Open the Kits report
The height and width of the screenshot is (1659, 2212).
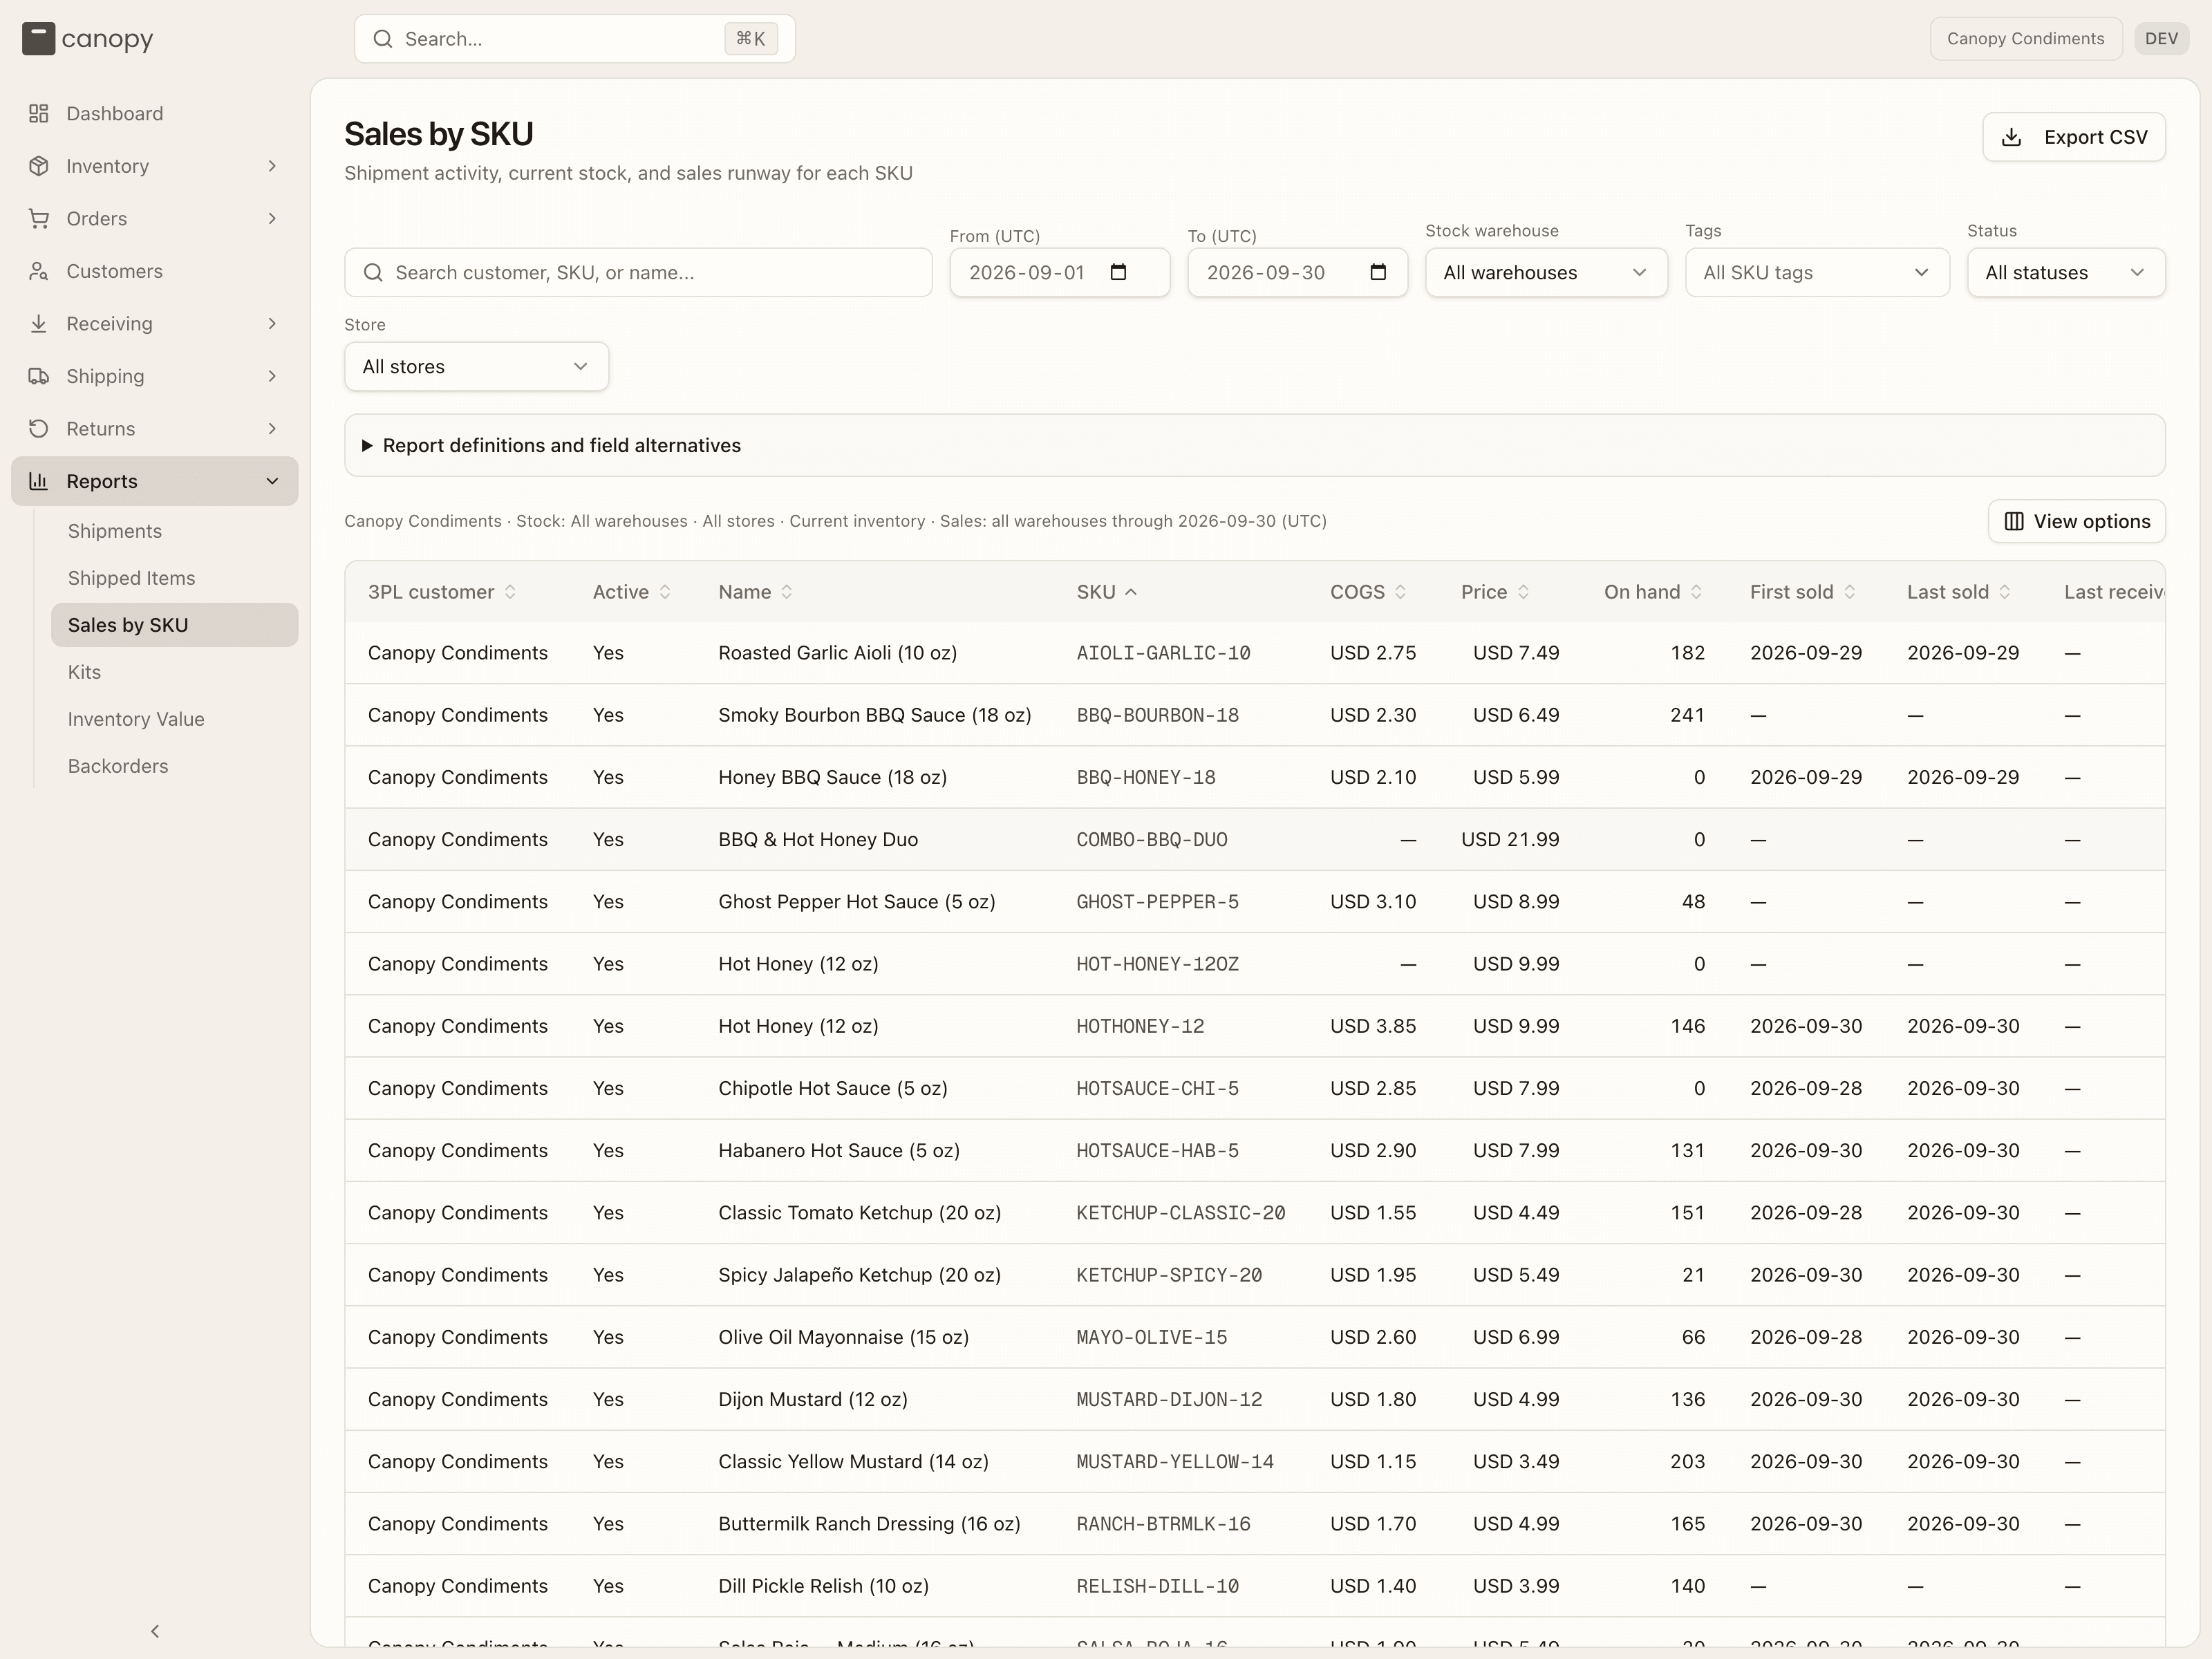coord(175,672)
